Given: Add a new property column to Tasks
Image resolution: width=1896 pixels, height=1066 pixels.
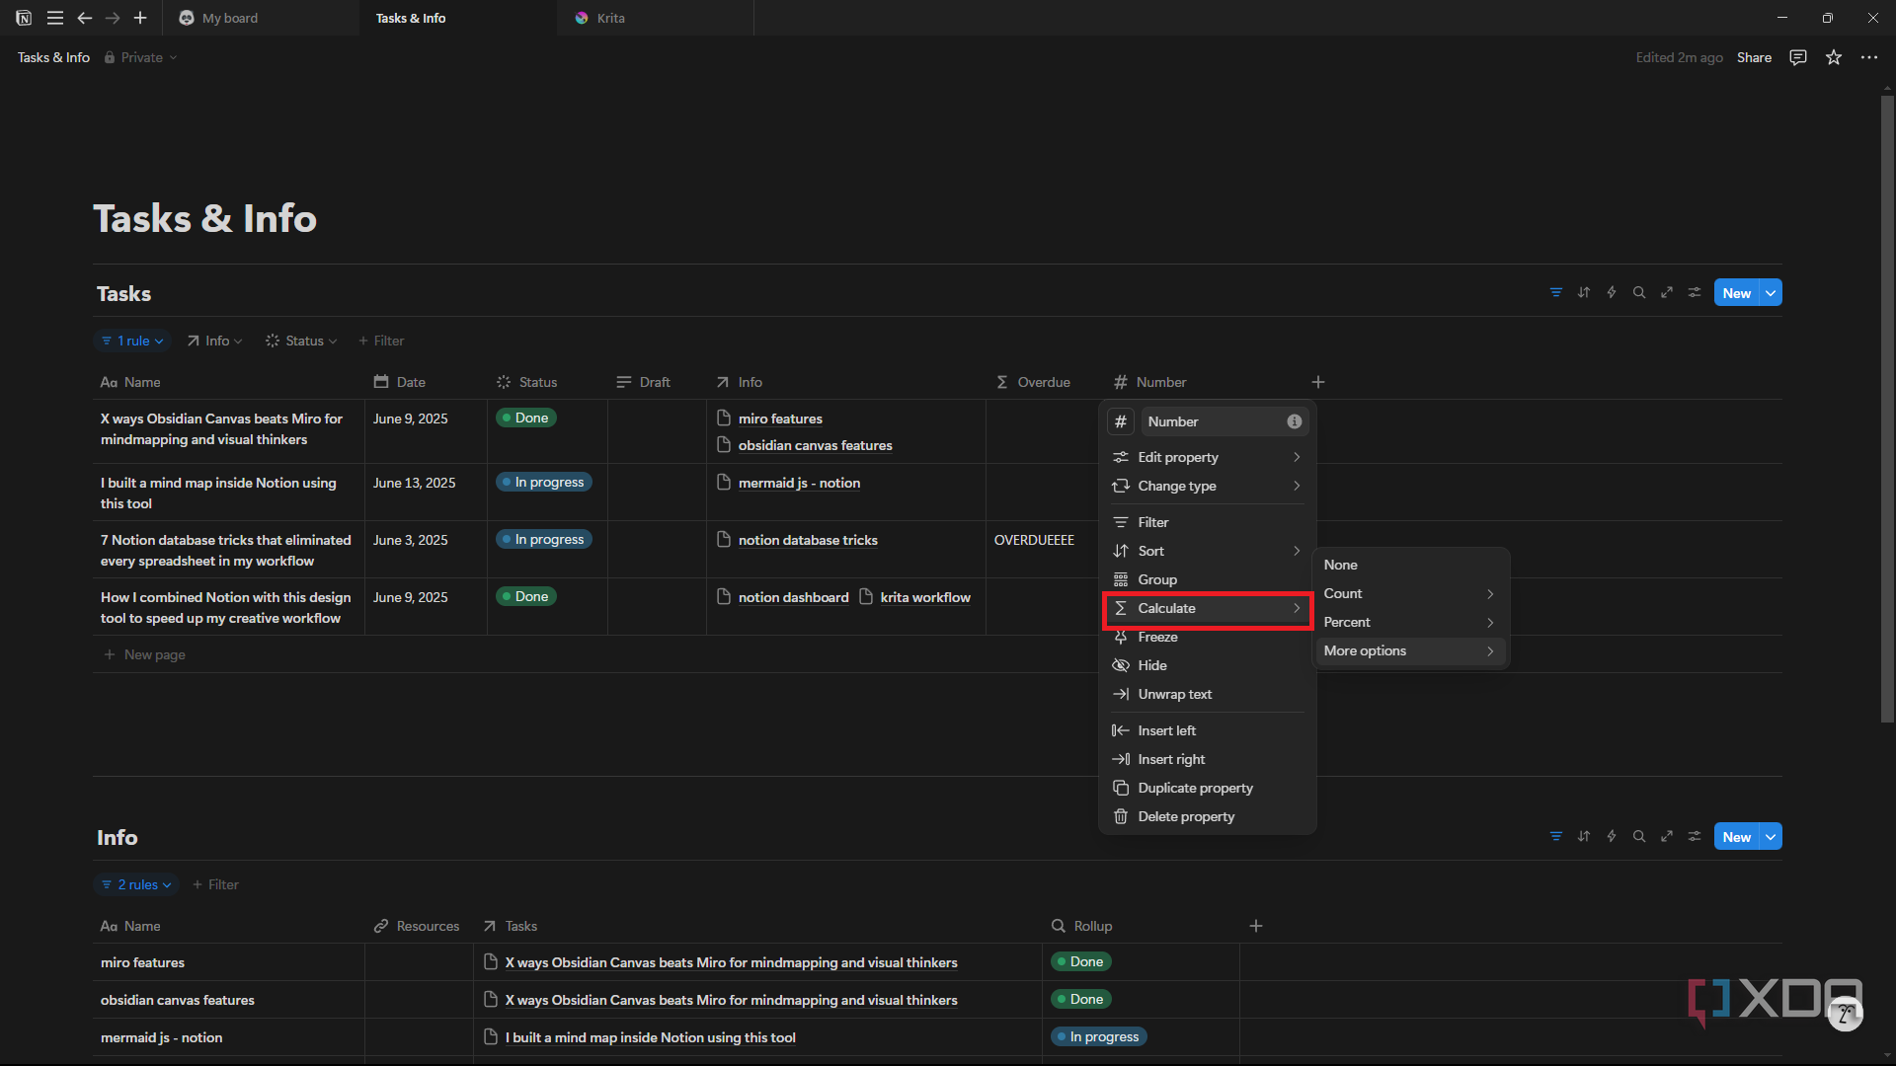Looking at the screenshot, I should (1318, 382).
